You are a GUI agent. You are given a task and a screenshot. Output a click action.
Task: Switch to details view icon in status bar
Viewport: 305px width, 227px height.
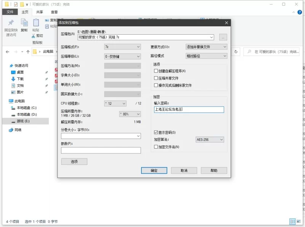(x=292, y=222)
